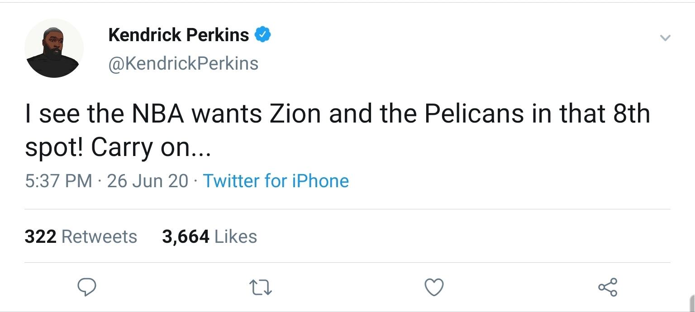This screenshot has height=312, width=695.
Task: Click the Twitter for iPhone link
Action: (276, 181)
